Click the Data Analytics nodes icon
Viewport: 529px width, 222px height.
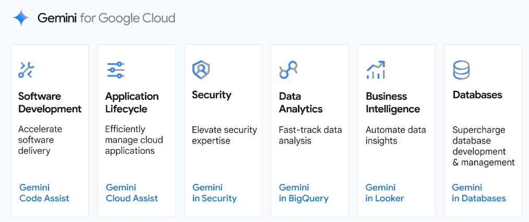pyautogui.click(x=288, y=70)
